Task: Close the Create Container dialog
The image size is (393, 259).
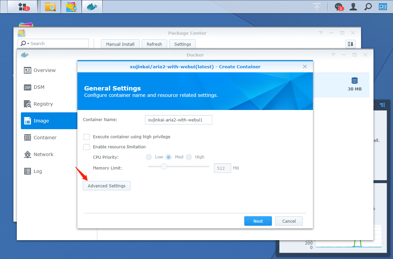Action: (305, 67)
